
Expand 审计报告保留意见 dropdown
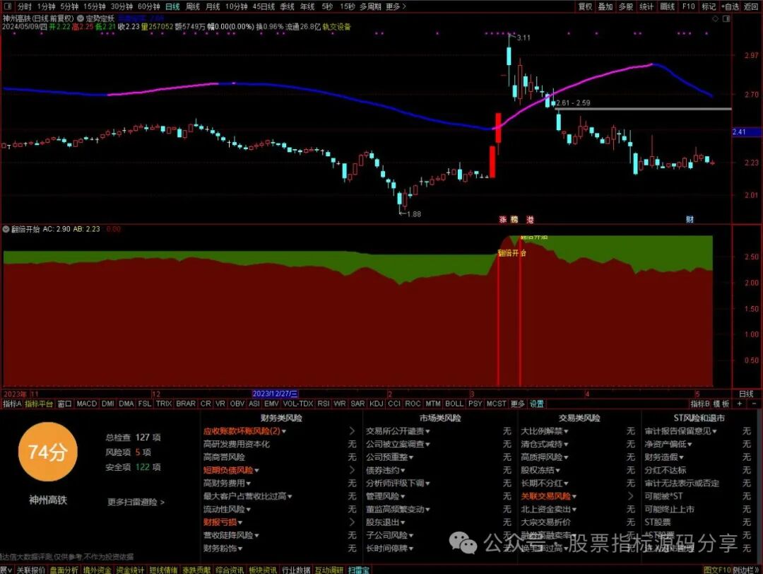coord(714,431)
